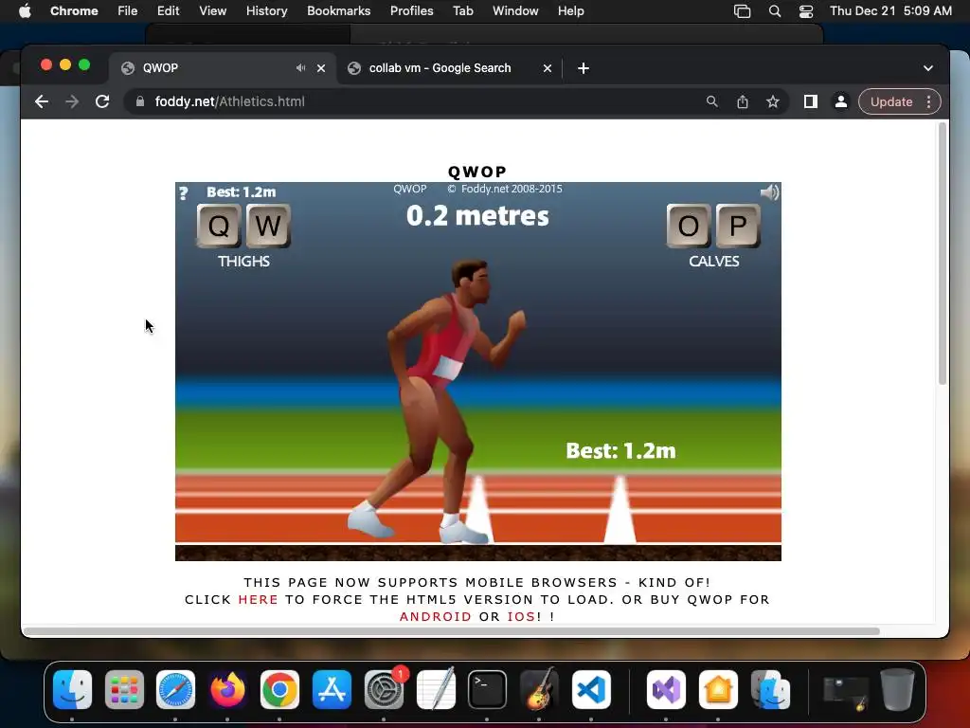The height and width of the screenshot is (728, 970).
Task: Expand the tab search chevron
Action: [x=928, y=68]
